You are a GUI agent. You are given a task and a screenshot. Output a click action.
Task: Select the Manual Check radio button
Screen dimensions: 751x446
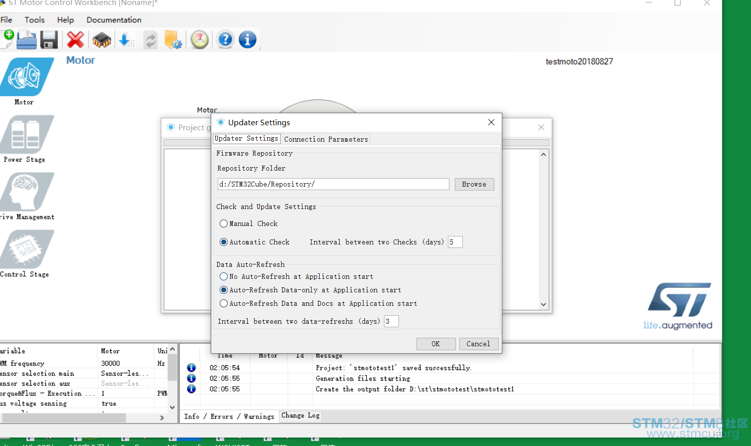click(224, 223)
